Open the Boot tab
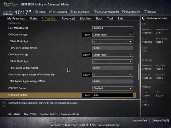Viewport: 171px width, 128px height. (99, 18)
